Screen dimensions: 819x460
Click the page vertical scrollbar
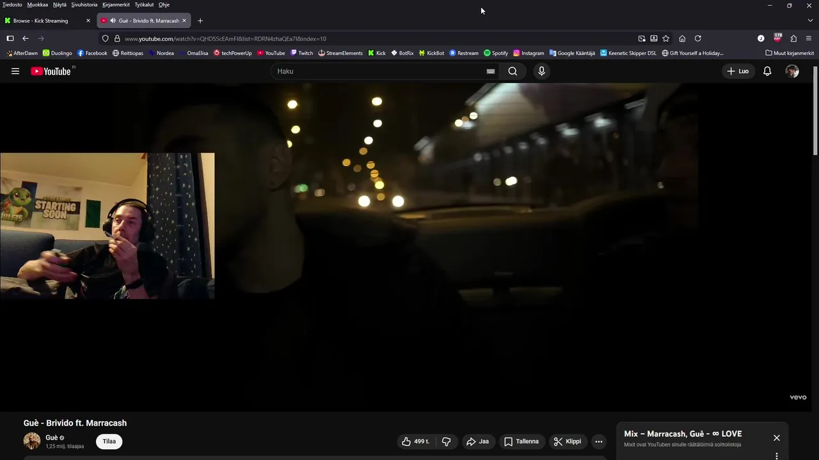pyautogui.click(x=815, y=110)
